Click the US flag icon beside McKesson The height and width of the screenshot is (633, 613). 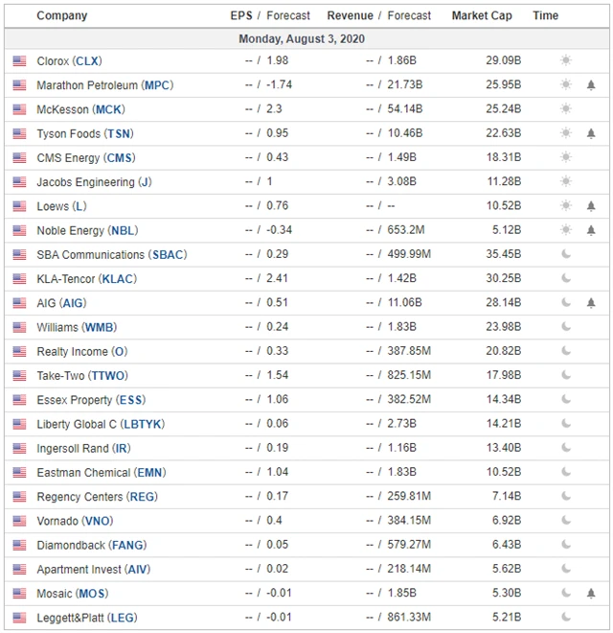click(x=19, y=109)
